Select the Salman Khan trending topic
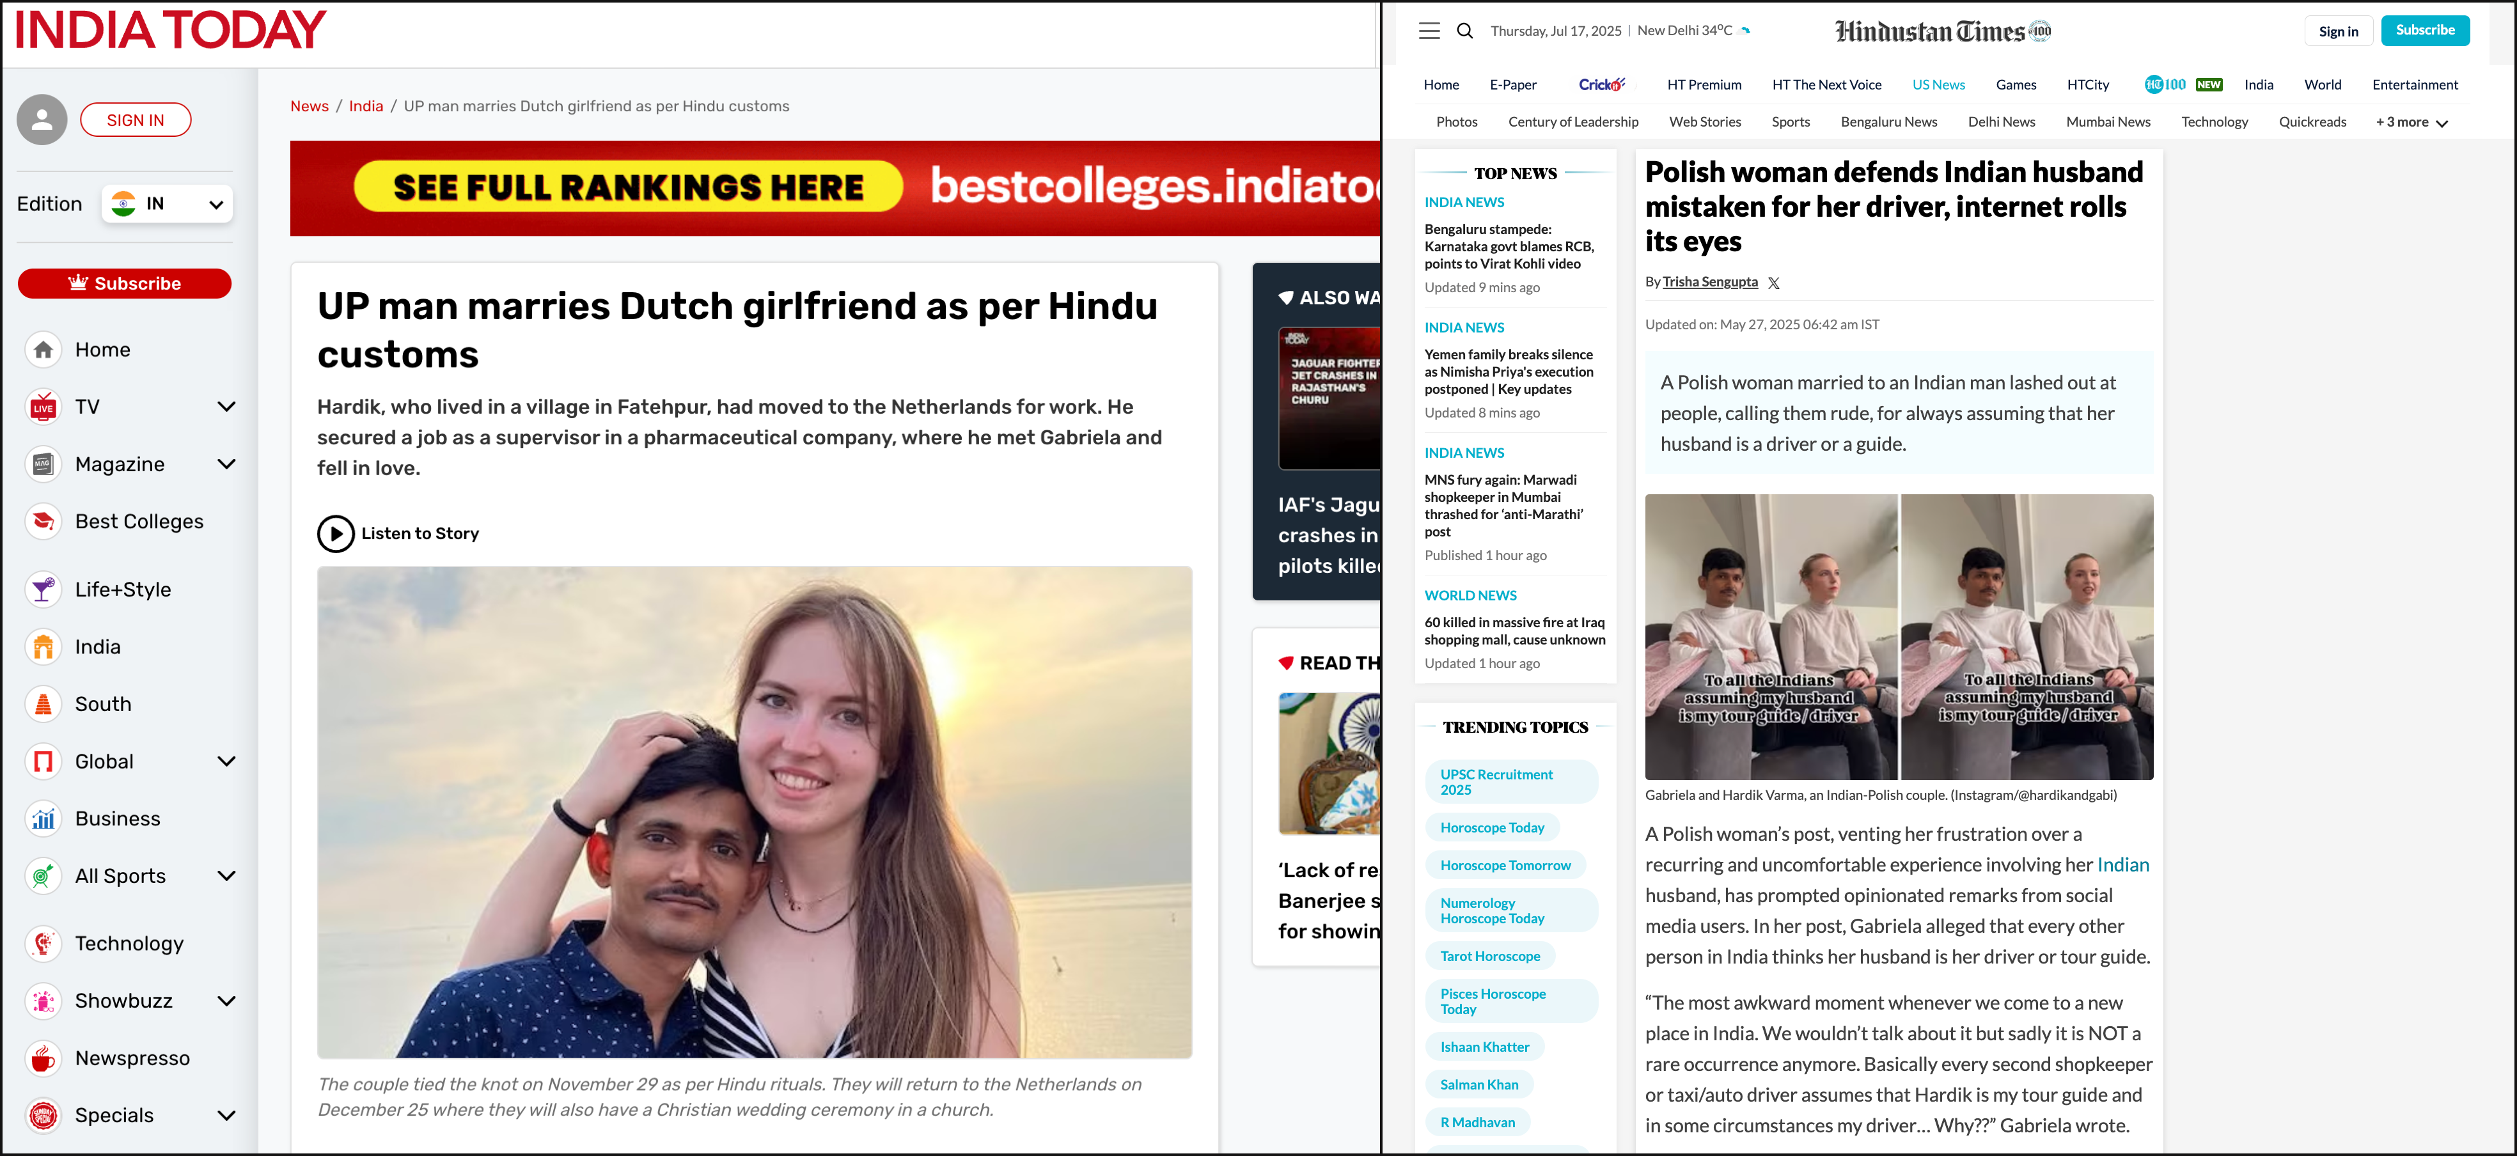 (x=1479, y=1084)
